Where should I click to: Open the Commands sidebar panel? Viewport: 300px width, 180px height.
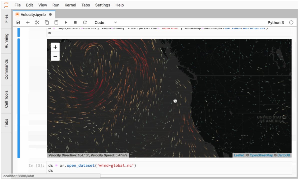(6, 69)
